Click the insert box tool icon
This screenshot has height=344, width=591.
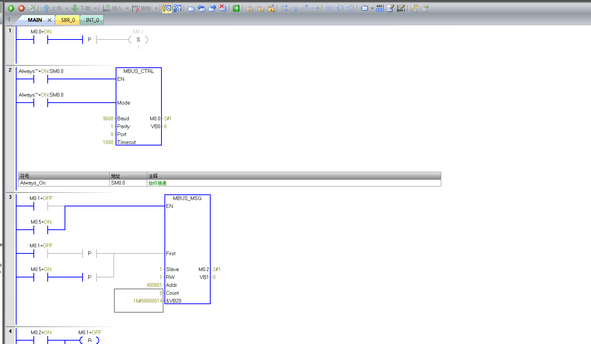351,8
